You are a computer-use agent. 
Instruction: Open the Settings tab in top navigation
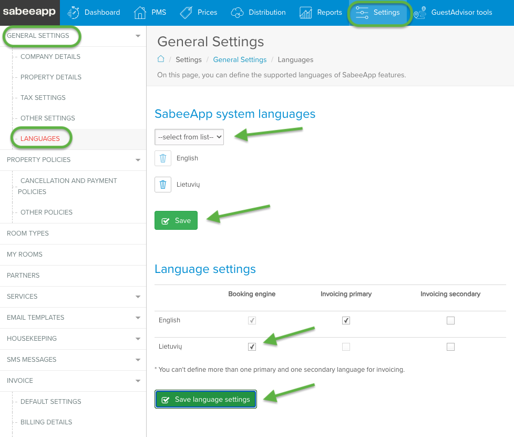tap(378, 13)
